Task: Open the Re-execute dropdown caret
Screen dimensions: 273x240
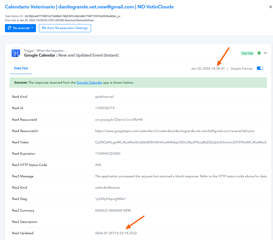Action: tap(32, 28)
